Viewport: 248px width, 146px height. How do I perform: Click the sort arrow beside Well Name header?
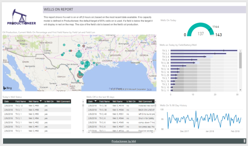pos(41,101)
